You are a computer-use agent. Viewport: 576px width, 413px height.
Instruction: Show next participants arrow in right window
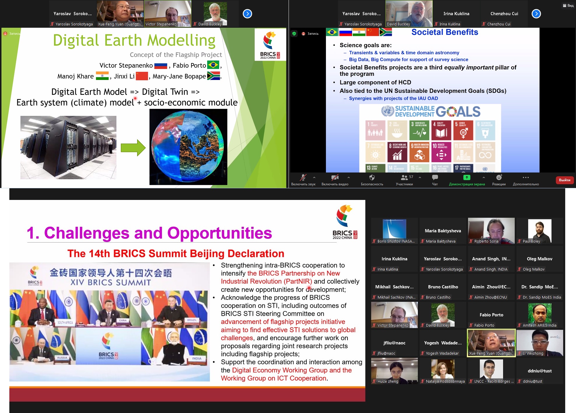coord(536,14)
